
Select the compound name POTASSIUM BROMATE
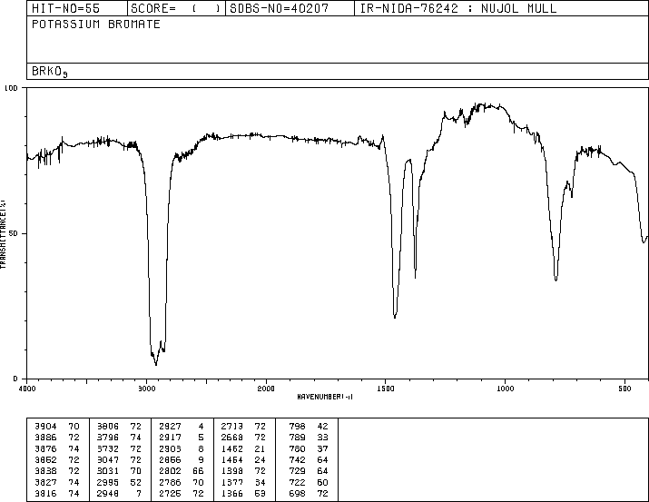point(96,25)
